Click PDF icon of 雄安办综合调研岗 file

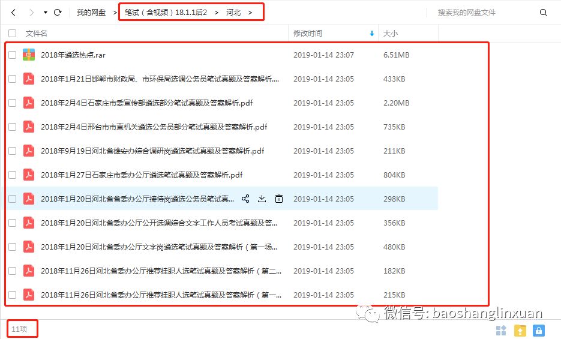29,151
